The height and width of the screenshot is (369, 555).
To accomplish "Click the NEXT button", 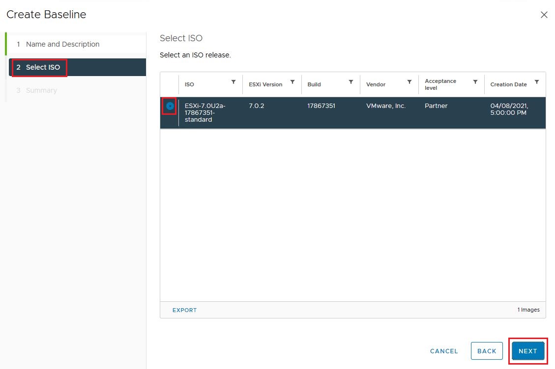I will pyautogui.click(x=528, y=351).
